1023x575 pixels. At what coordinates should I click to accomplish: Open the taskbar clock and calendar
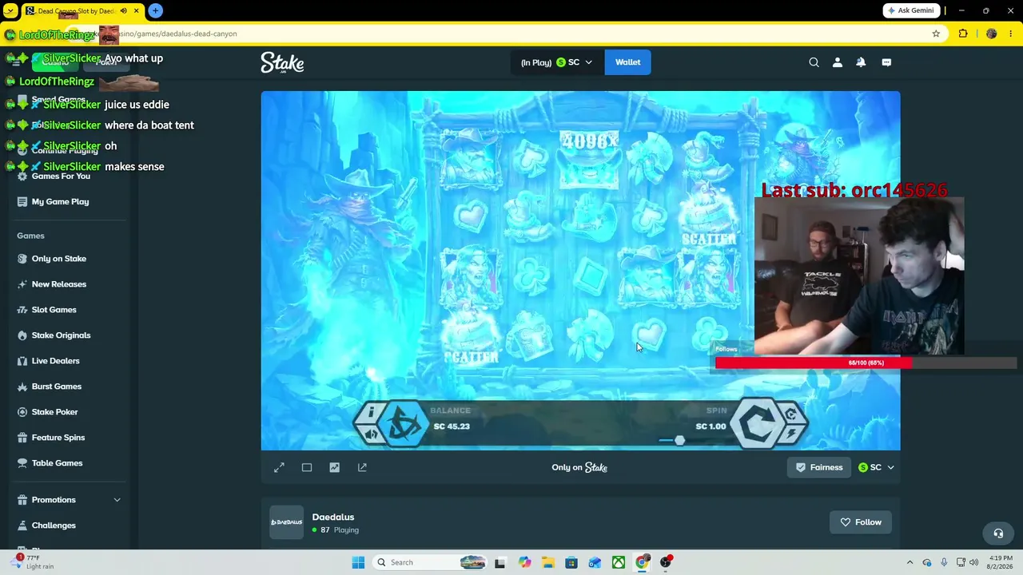point(1001,562)
